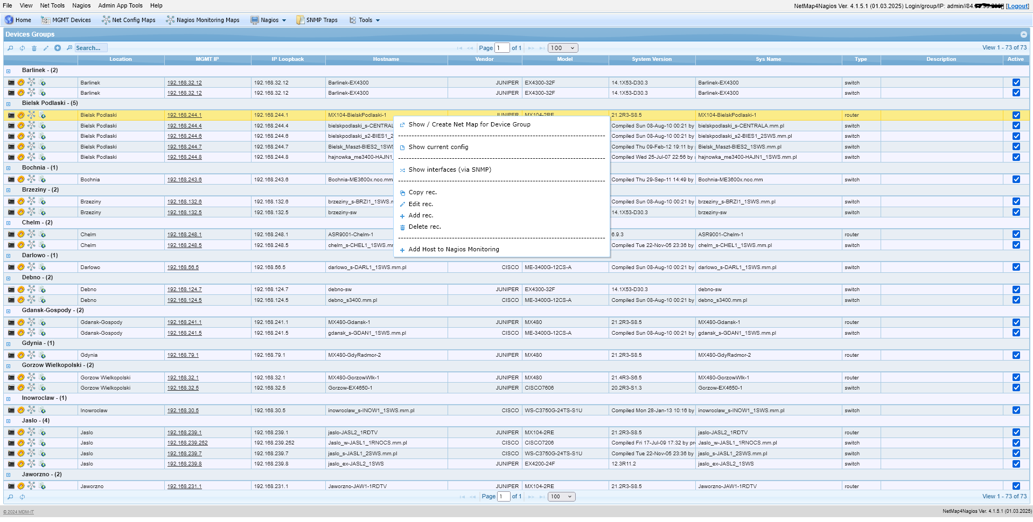Image resolution: width=1033 pixels, height=522 pixels.
Task: Toggle Active checkbox for Inowroclaw row
Action: point(1016,411)
